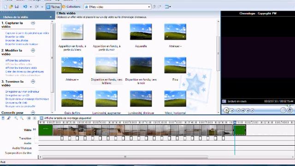The width and height of the screenshot is (295, 166).
Task: Click the play/pause button in preview monitor
Action: click(226, 110)
